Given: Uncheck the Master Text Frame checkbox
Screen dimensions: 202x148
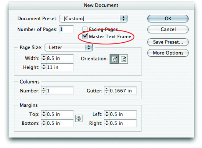Looking at the screenshot, I should pyautogui.click(x=85, y=36).
